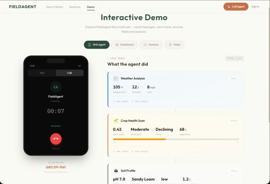Screen dimensions: 270x184
Task: Switch phone mode to Call
Action: [x=70, y=73]
